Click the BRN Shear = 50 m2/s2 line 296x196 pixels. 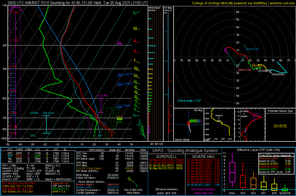coord(97,175)
